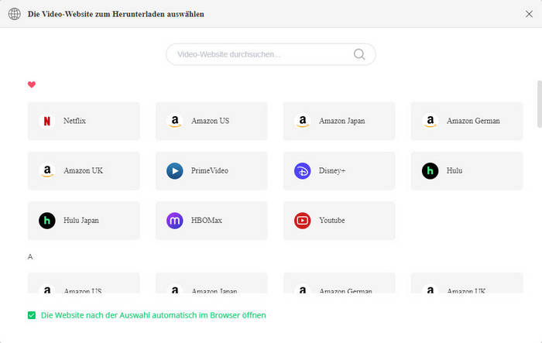Click the pink heart favorites icon
Screen dimensions: 542x343
[x=32, y=84]
